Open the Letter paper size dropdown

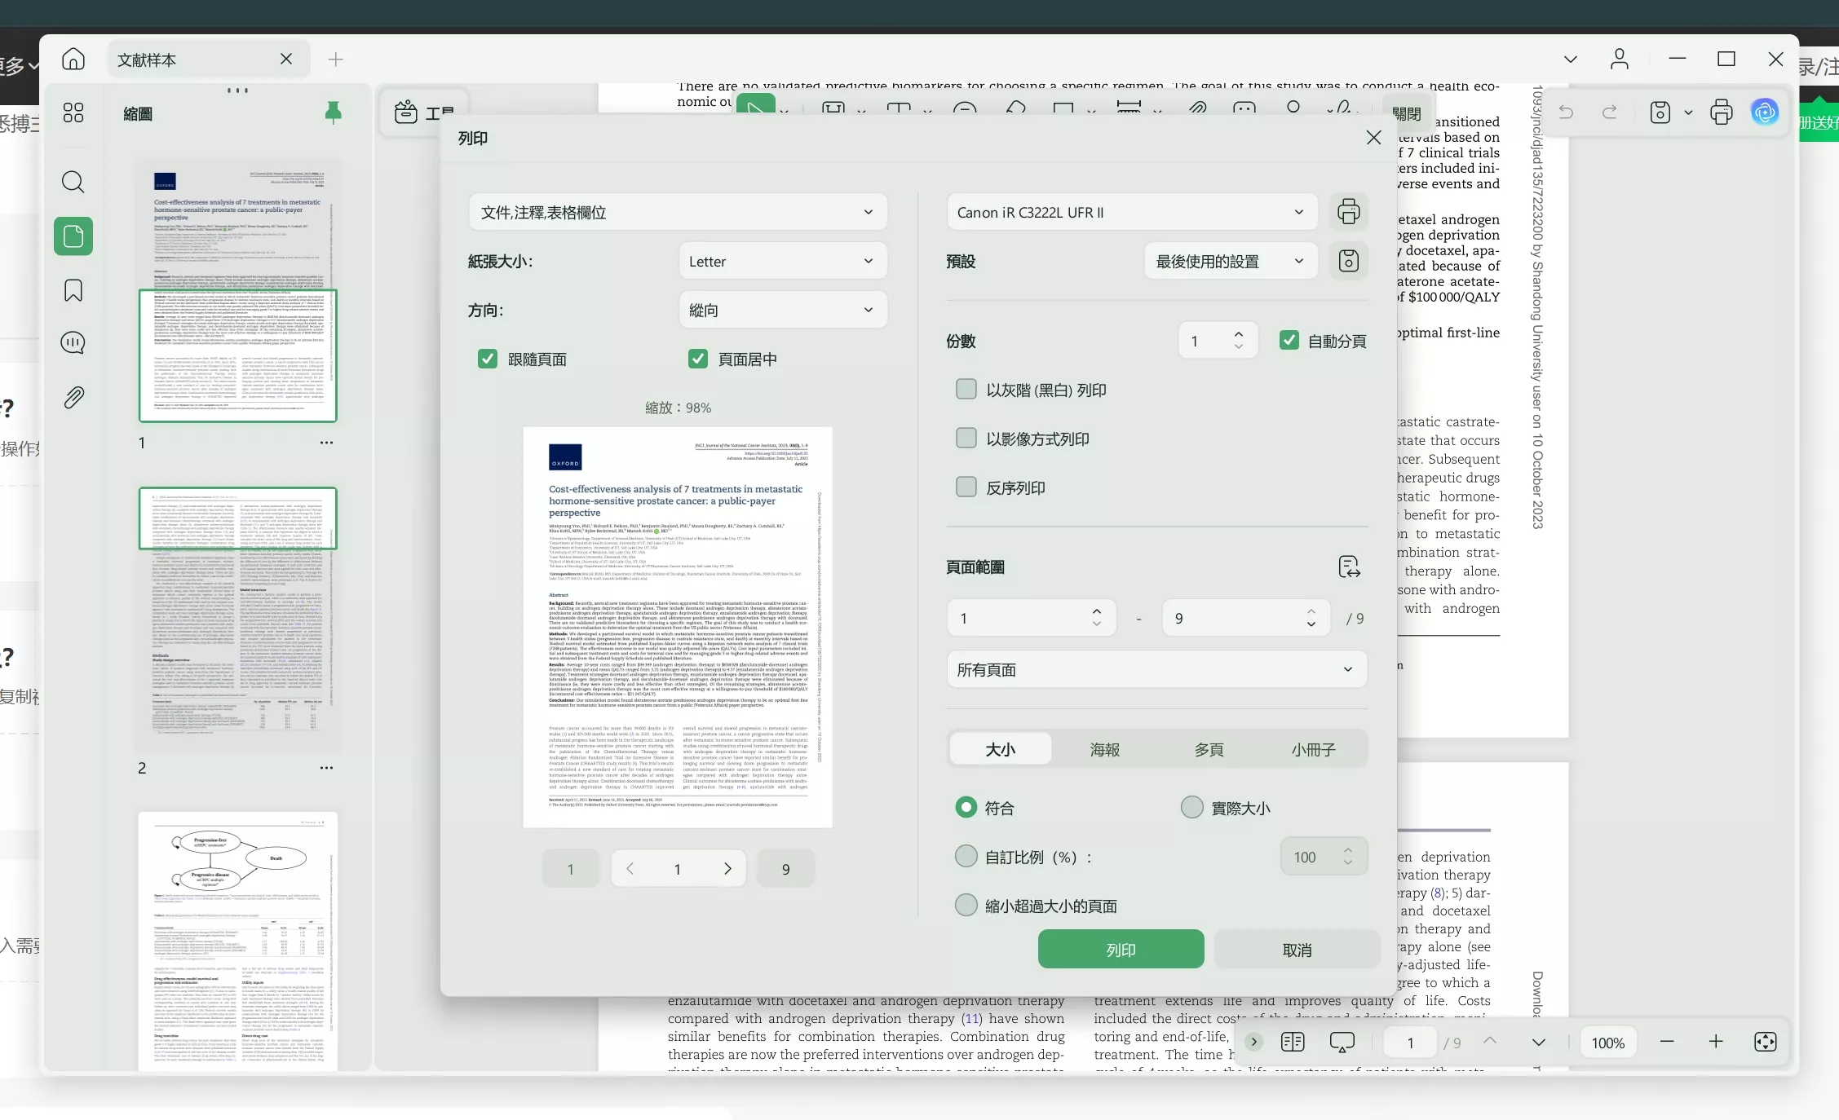pos(782,262)
